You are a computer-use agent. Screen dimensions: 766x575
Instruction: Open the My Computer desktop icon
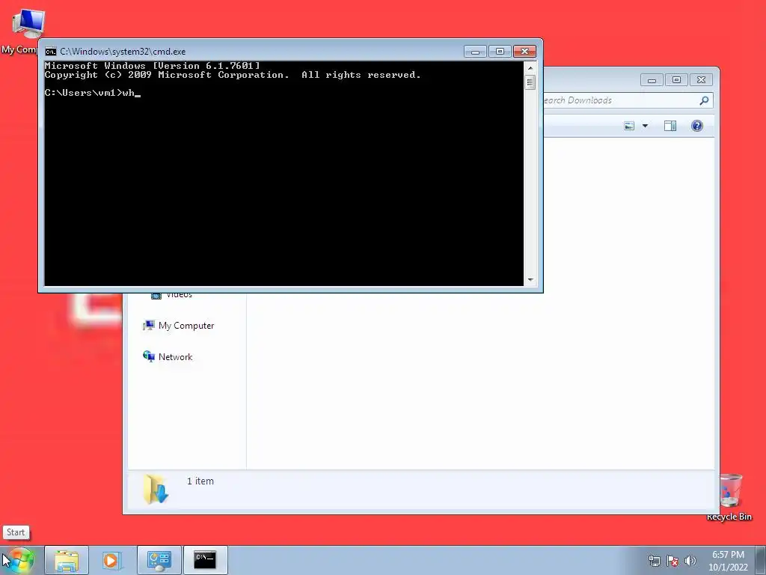27,25
